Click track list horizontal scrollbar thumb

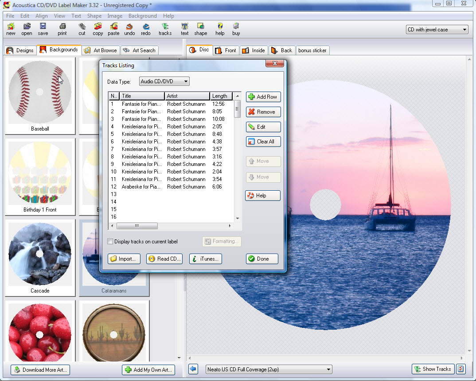tap(137, 226)
